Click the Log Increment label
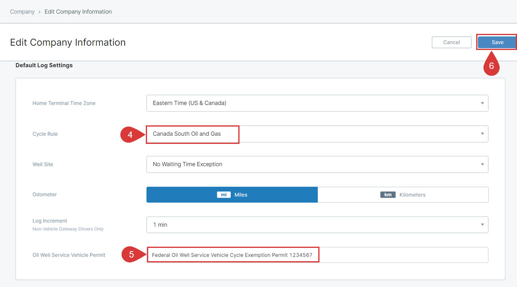Screen dimensions: 517x287 [x=50, y=221]
